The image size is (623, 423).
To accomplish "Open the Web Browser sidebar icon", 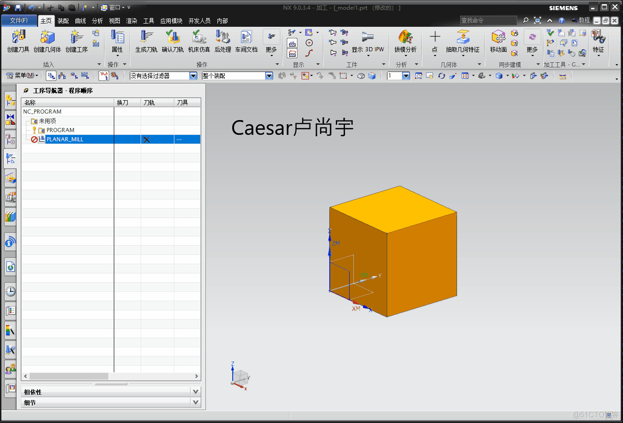I will pos(10,266).
